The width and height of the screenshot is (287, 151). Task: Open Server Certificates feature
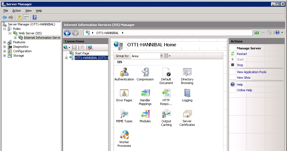187,114
